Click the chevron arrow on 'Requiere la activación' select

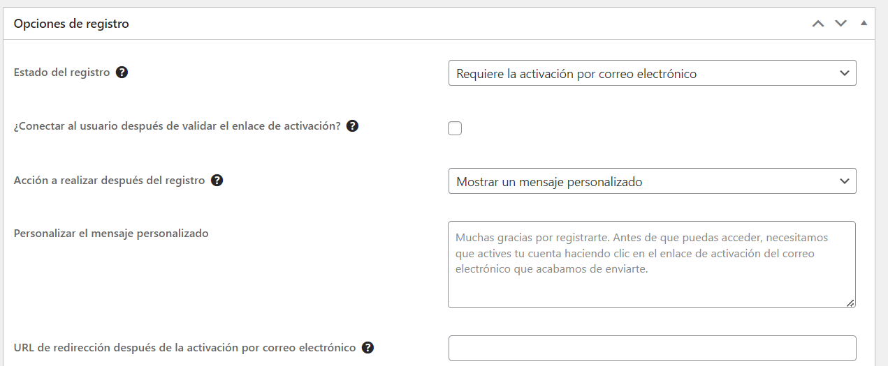(844, 73)
